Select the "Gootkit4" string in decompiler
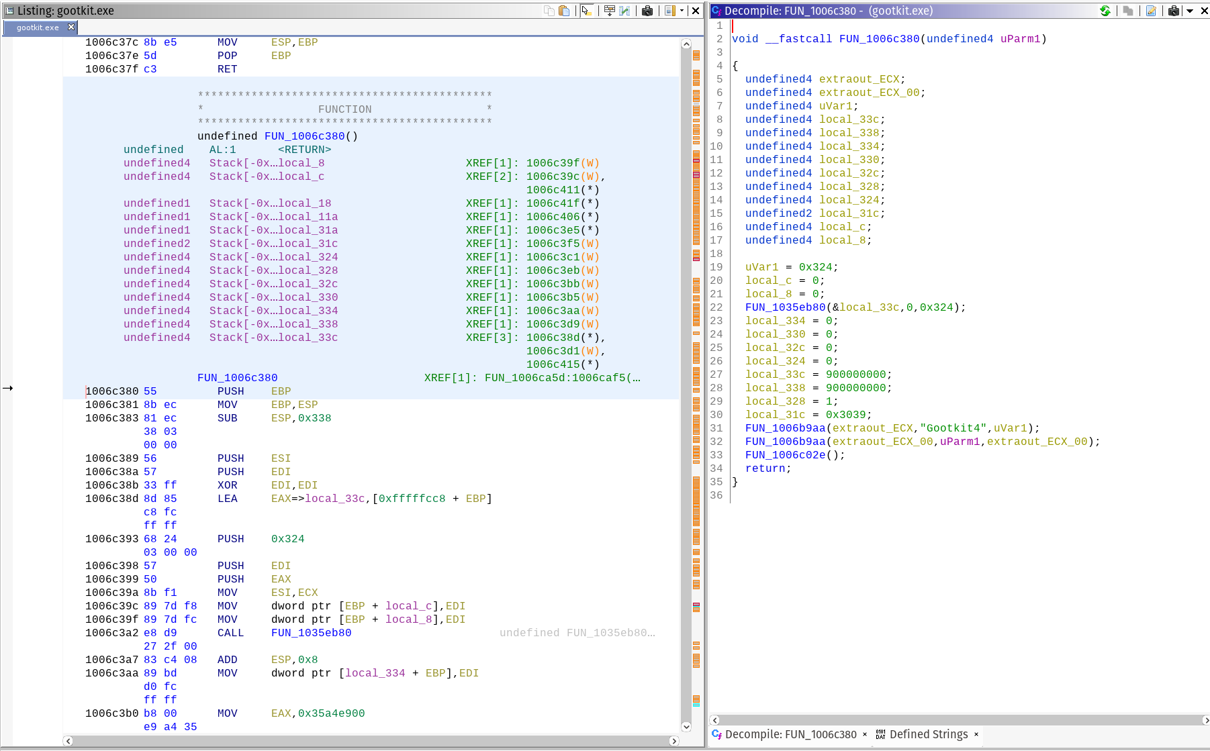The height and width of the screenshot is (751, 1210). click(953, 428)
